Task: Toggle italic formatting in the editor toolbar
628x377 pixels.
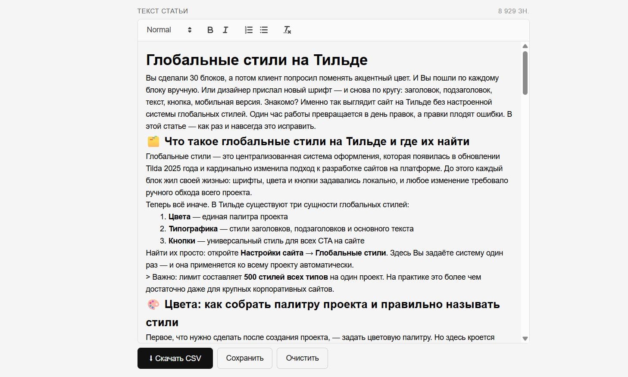Action: click(x=225, y=30)
